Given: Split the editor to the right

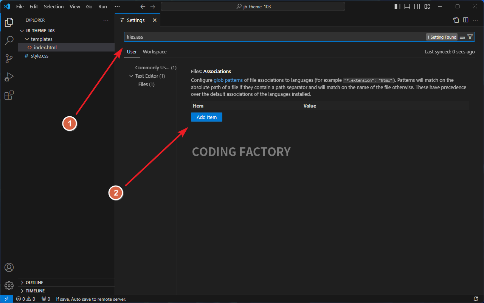Looking at the screenshot, I should (466, 20).
